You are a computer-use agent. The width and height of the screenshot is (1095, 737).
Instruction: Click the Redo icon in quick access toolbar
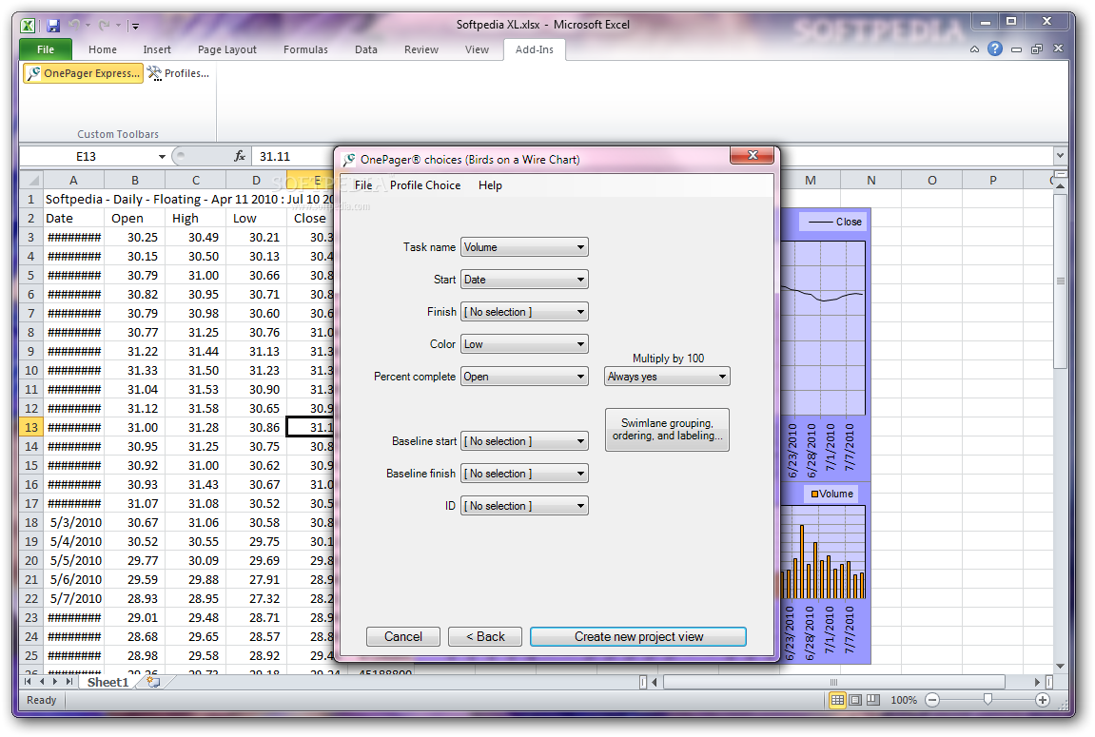(x=104, y=26)
